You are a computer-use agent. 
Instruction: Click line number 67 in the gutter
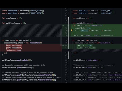click(x=66, y=13)
